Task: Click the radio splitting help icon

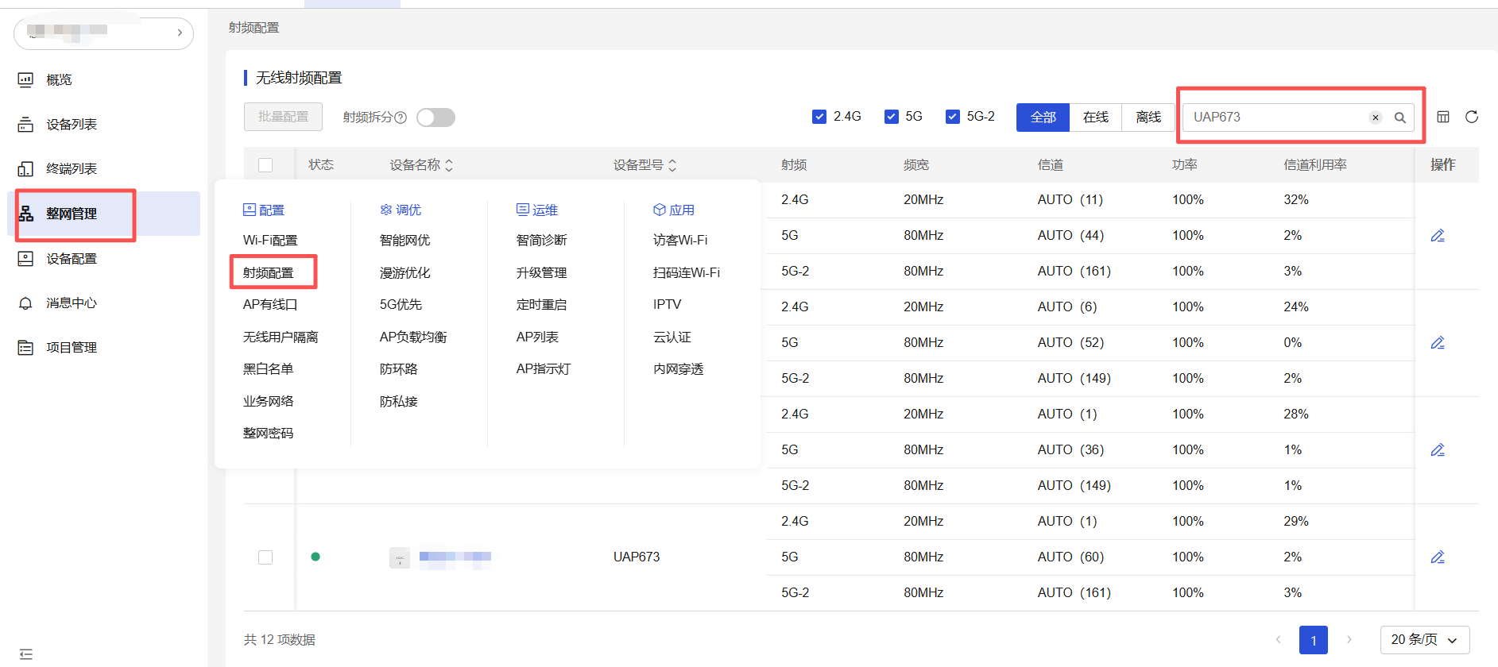Action: (x=401, y=118)
